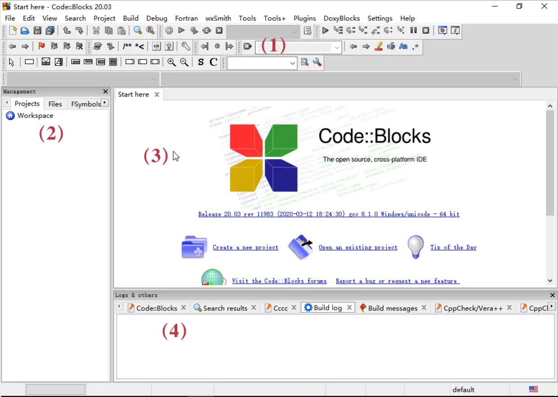Select the Build messages log tab
Viewport: 558px width, 397px height.
pyautogui.click(x=392, y=308)
